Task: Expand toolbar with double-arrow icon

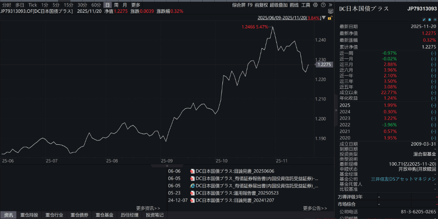Action: coord(330,5)
